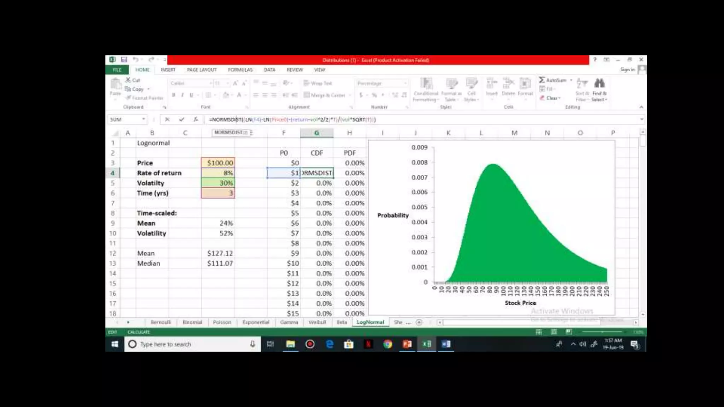Image resolution: width=724 pixels, height=407 pixels.
Task: Confirm formula with Enter checkmark
Action: 181,119
